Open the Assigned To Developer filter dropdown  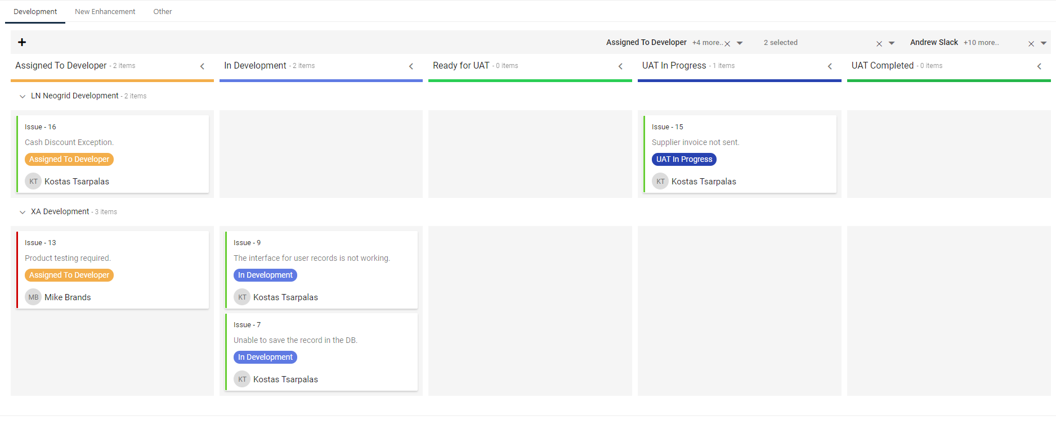click(740, 43)
